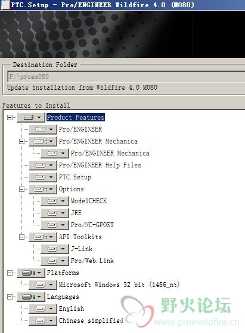245x333 pixels.
Task: Select the API Toolkits tree label
Action: [x=80, y=237]
